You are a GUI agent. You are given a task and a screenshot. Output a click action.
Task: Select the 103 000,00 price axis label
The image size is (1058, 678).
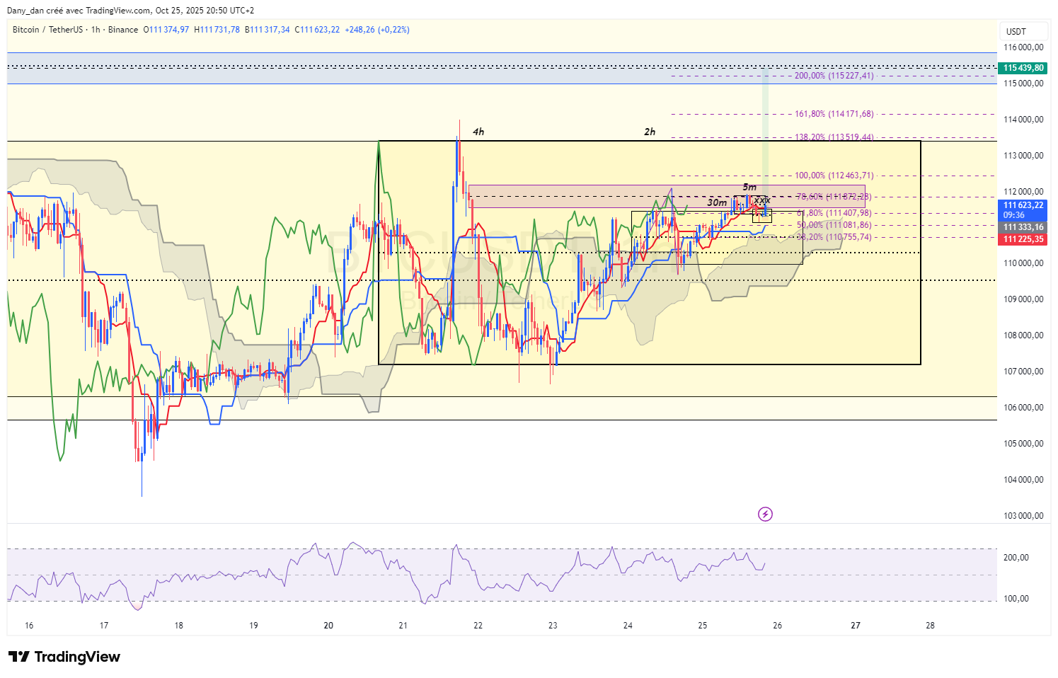[1023, 516]
